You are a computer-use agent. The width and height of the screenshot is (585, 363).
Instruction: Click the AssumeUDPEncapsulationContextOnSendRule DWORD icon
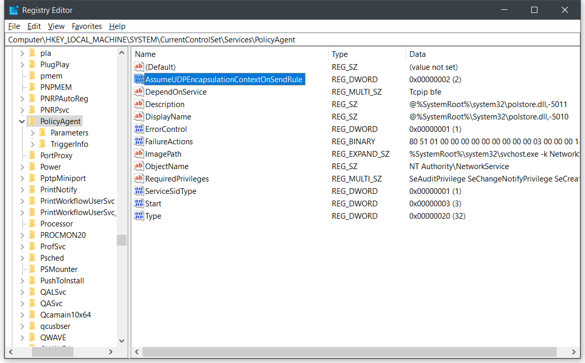pyautogui.click(x=139, y=79)
